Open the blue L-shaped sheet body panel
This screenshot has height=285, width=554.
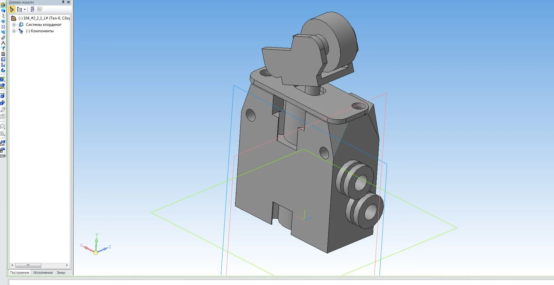point(3,70)
